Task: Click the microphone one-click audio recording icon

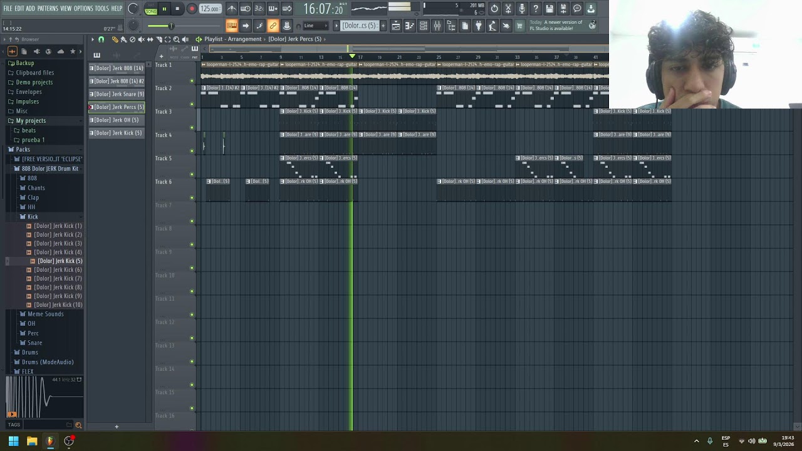Action: point(522,9)
